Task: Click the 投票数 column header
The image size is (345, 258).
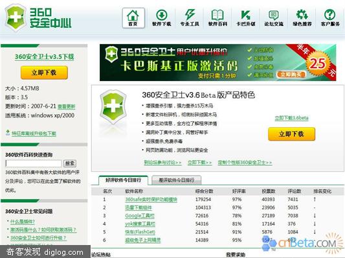Action: click(x=269, y=191)
